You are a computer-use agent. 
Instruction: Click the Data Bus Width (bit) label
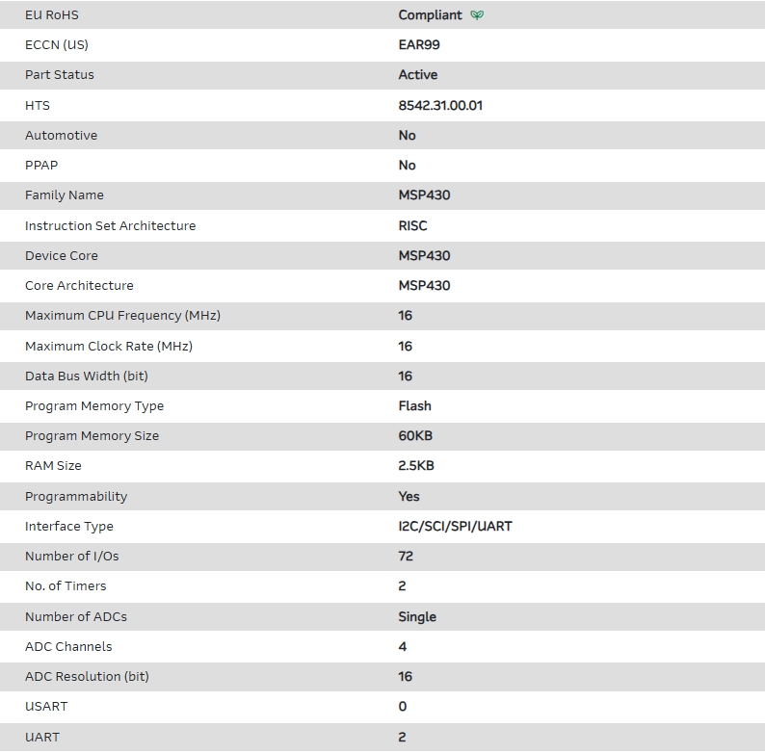[x=87, y=376]
